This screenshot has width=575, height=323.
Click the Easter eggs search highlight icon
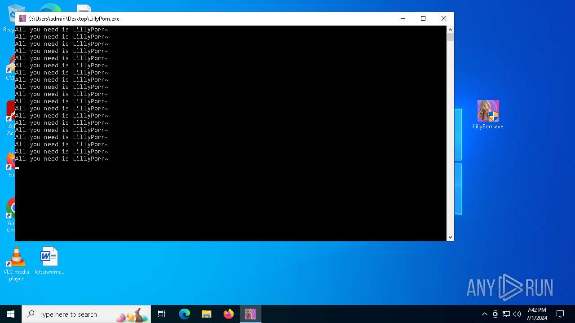click(133, 315)
